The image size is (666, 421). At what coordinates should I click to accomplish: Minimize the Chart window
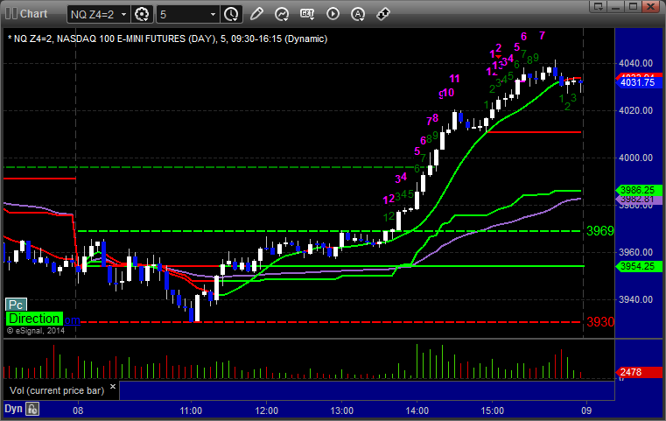point(616,6)
